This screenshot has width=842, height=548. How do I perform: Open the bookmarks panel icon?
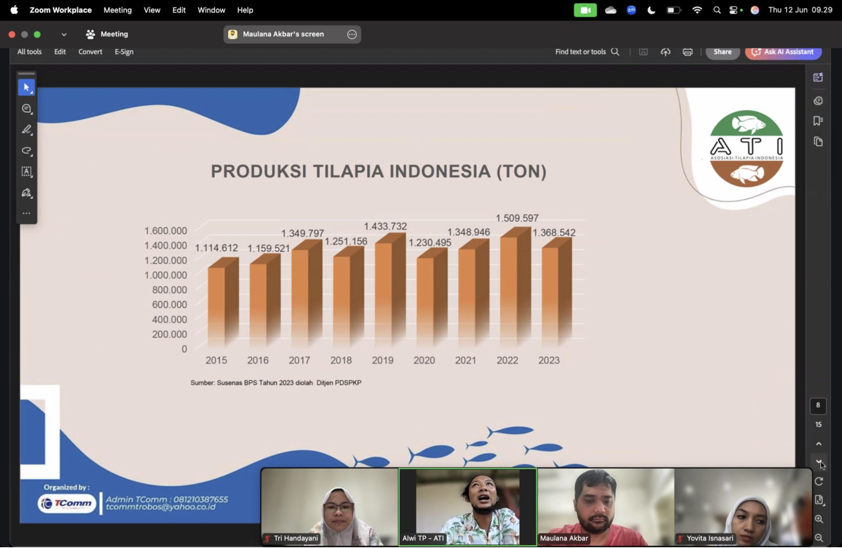pyautogui.click(x=818, y=121)
